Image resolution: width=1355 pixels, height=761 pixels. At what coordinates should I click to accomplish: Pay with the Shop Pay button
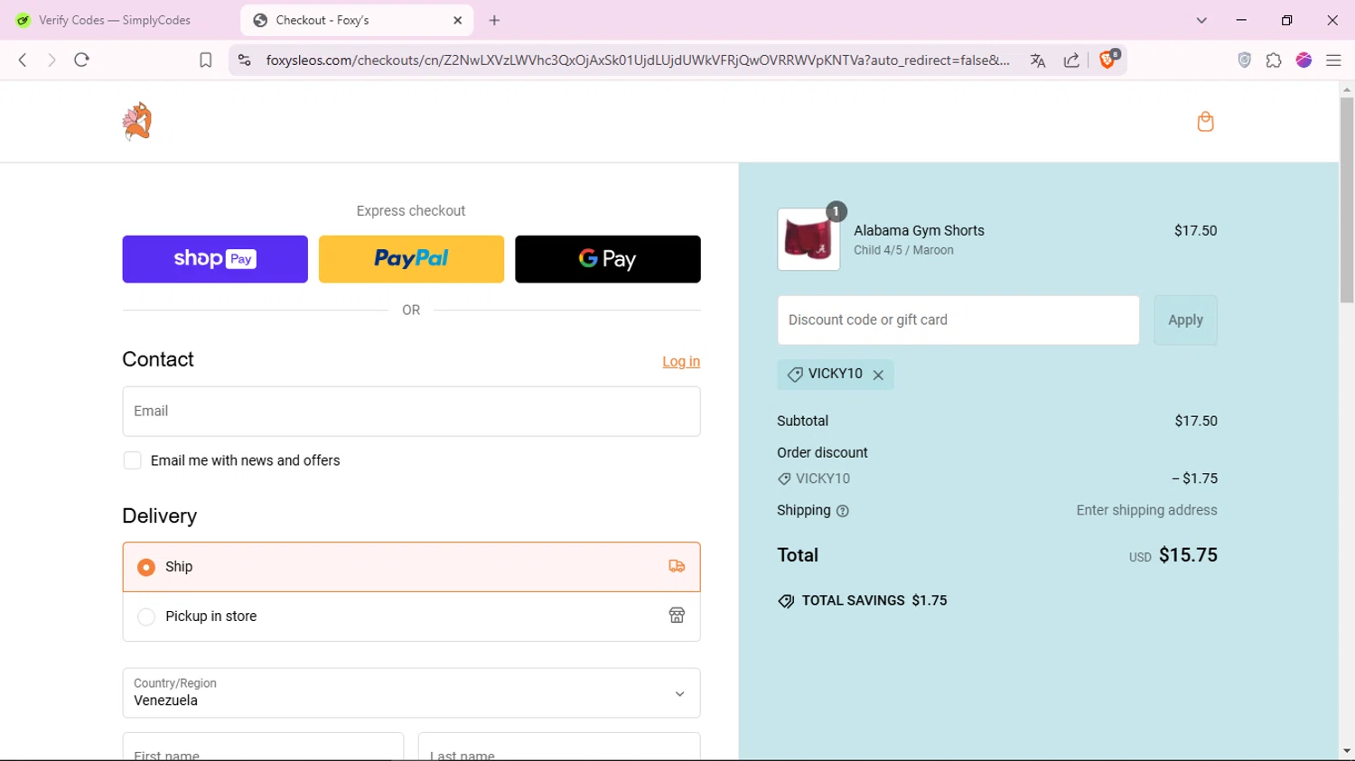215,259
